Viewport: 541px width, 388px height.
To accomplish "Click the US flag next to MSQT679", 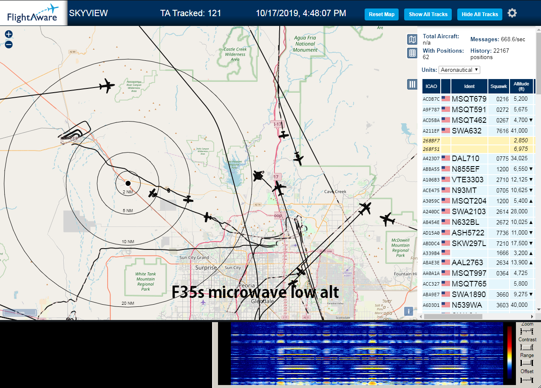I will pyautogui.click(x=446, y=99).
